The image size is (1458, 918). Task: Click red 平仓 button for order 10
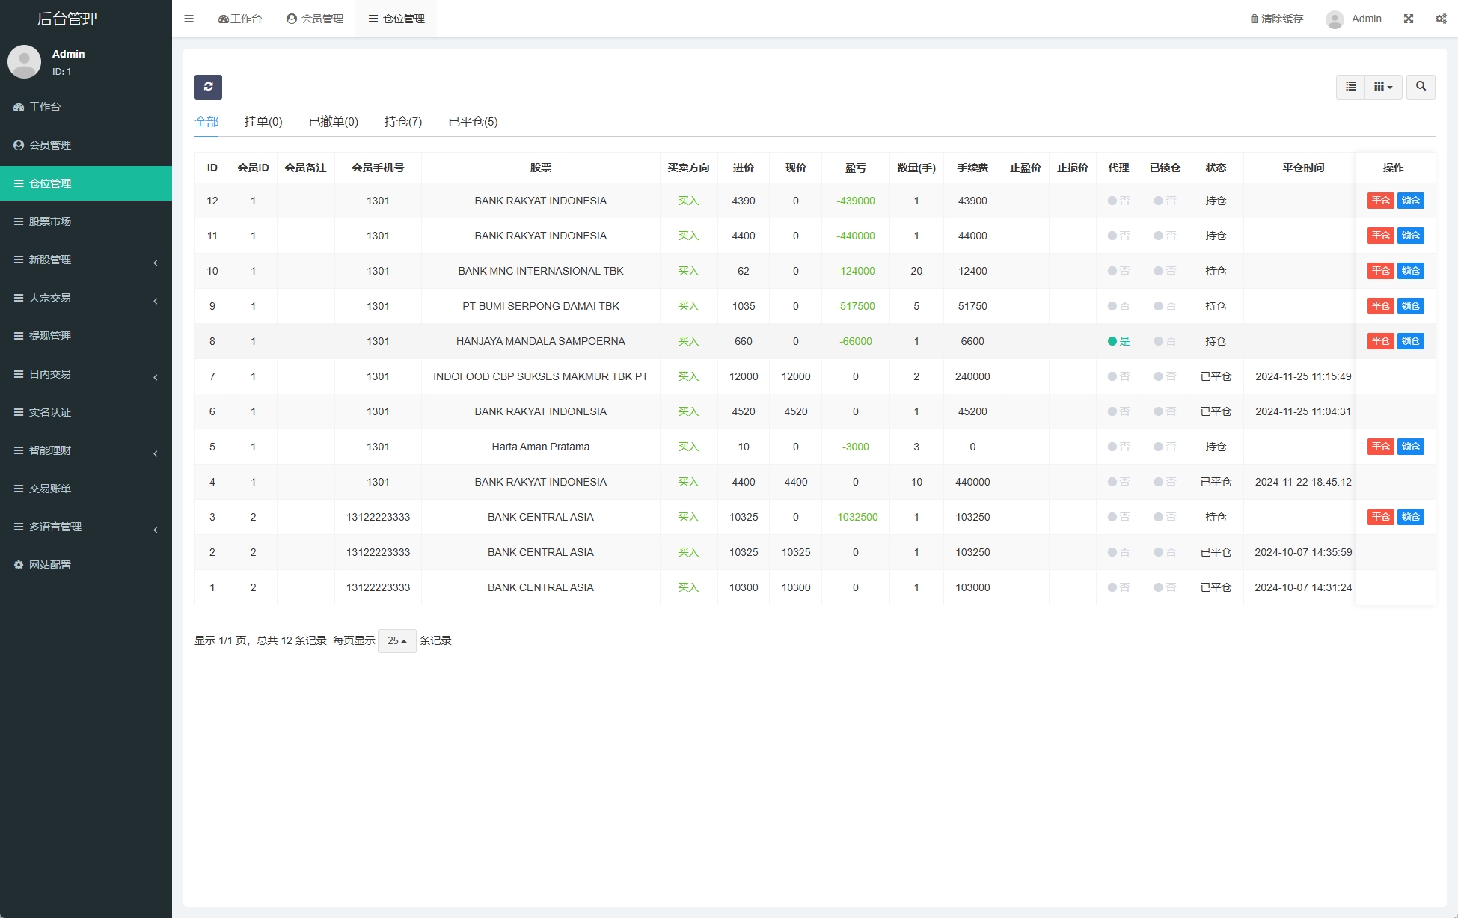tap(1380, 271)
